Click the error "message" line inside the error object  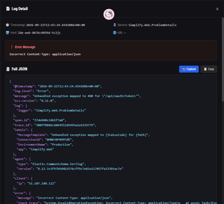pos(65,198)
